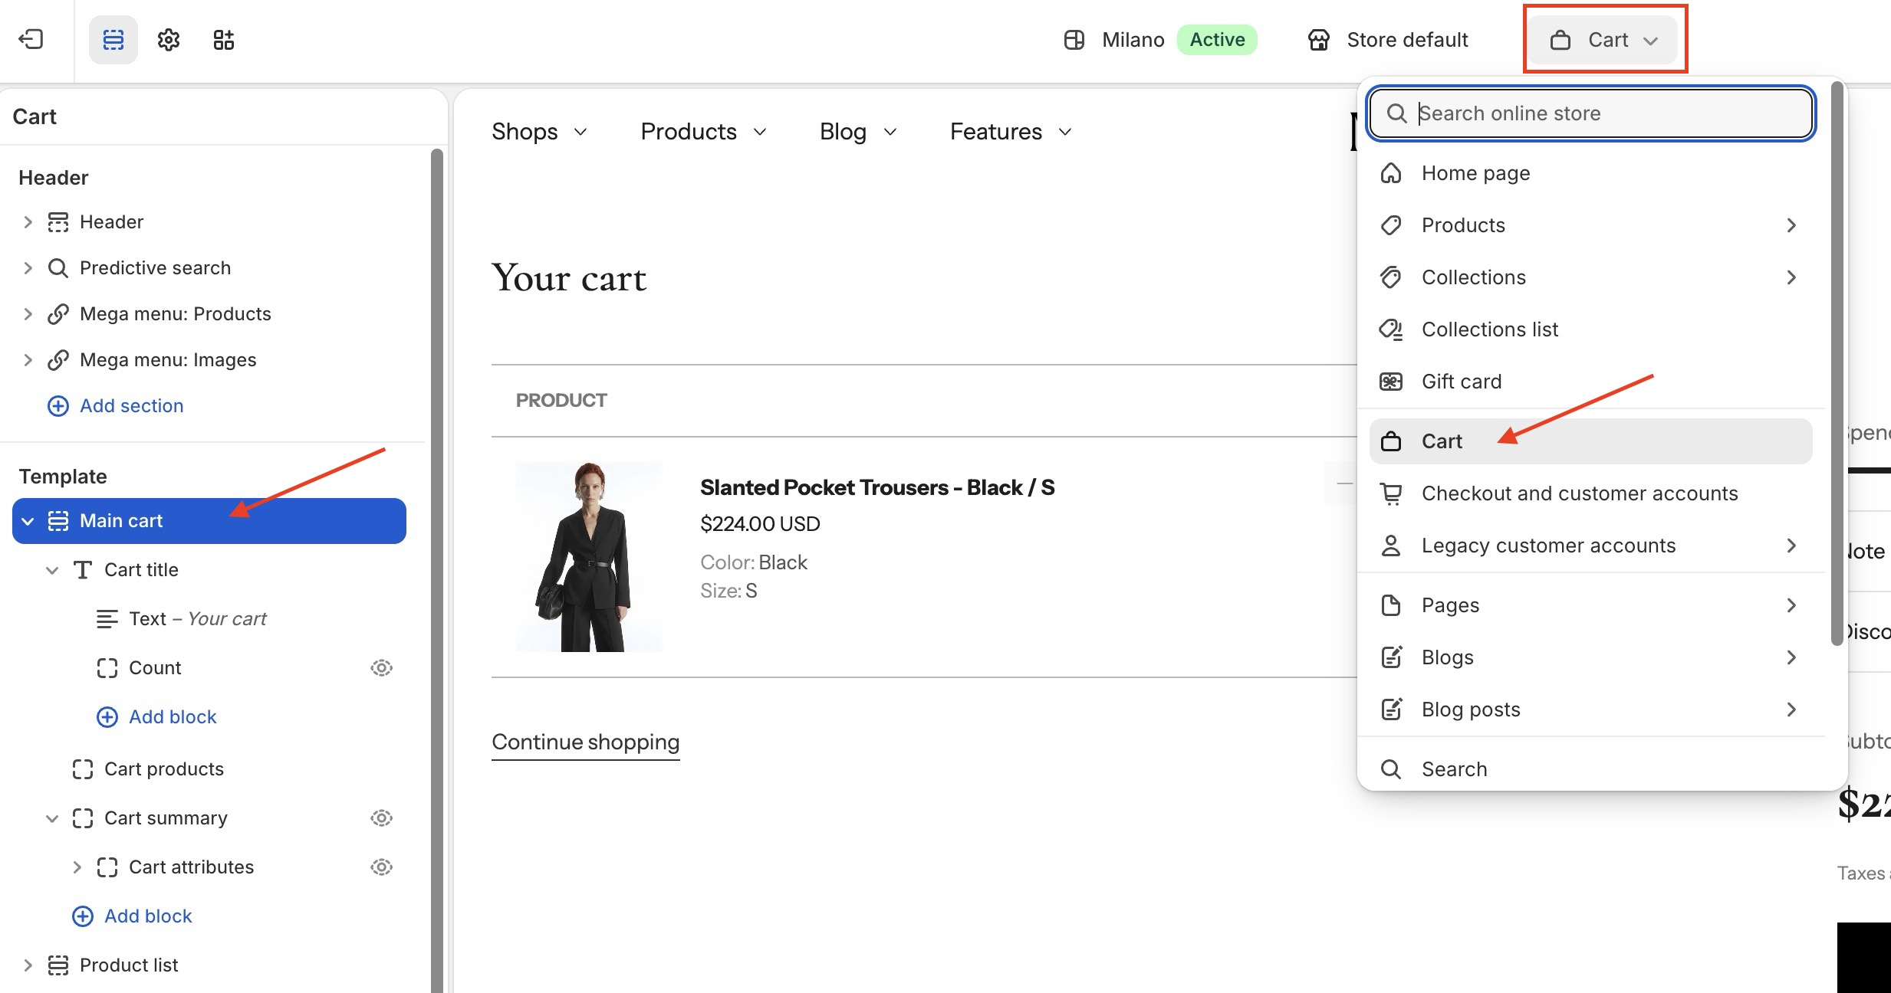
Task: Toggle visibility of Cart attributes block
Action: pyautogui.click(x=382, y=867)
